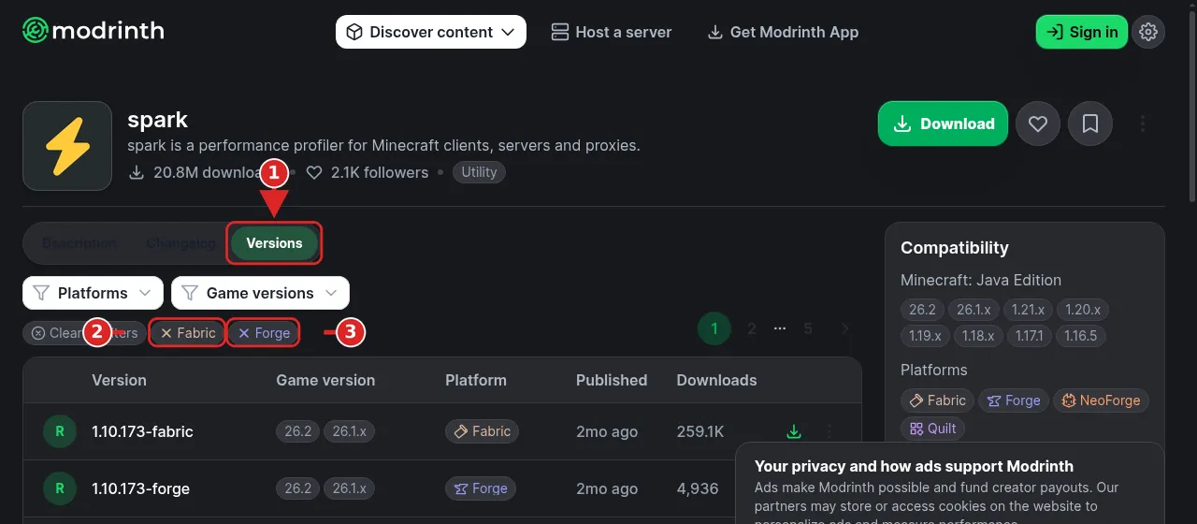This screenshot has height=524, width=1197.
Task: Click the Game version column header
Action: tap(325, 380)
